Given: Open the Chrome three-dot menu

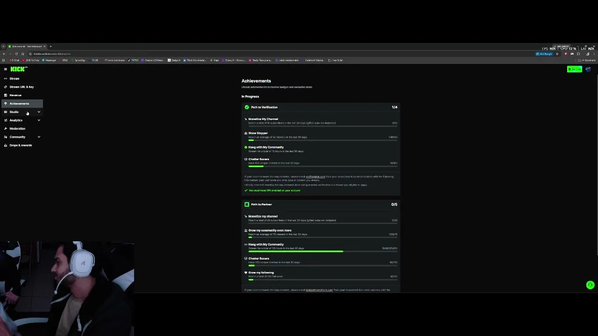Looking at the screenshot, I should (x=593, y=54).
